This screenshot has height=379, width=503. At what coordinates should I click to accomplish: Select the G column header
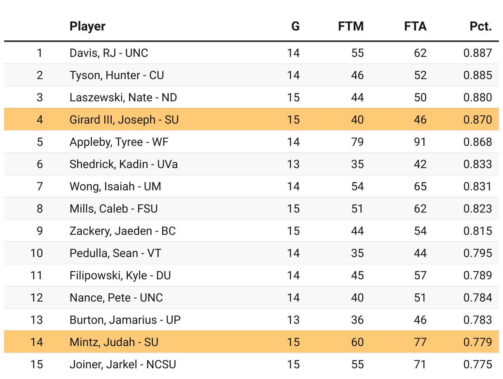[296, 26]
